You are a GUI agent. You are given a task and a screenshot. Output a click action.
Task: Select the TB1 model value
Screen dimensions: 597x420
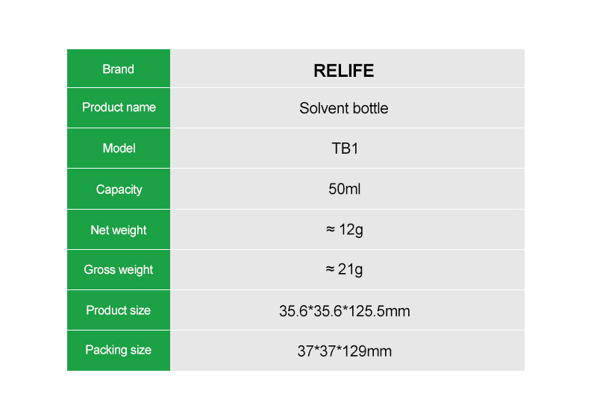pos(345,148)
